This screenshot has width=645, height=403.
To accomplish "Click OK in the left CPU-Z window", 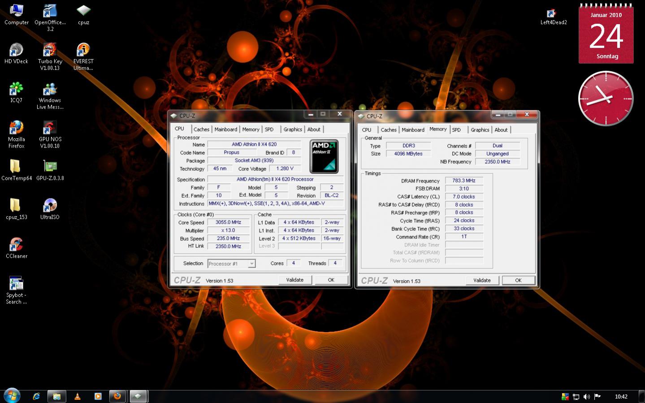I will click(331, 280).
